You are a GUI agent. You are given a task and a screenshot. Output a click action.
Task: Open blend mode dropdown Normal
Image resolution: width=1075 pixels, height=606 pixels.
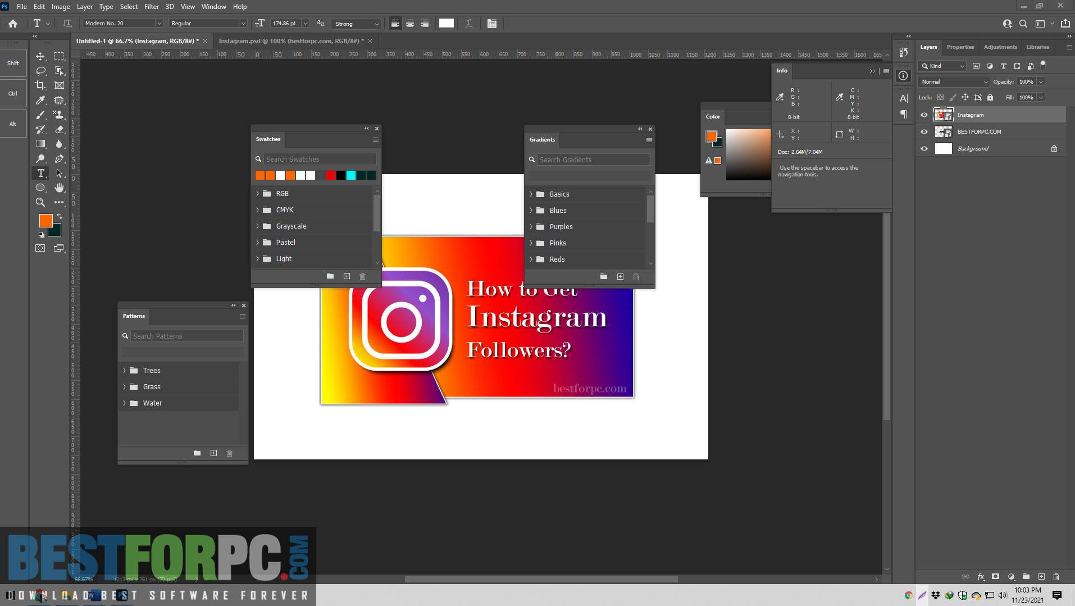coord(954,81)
